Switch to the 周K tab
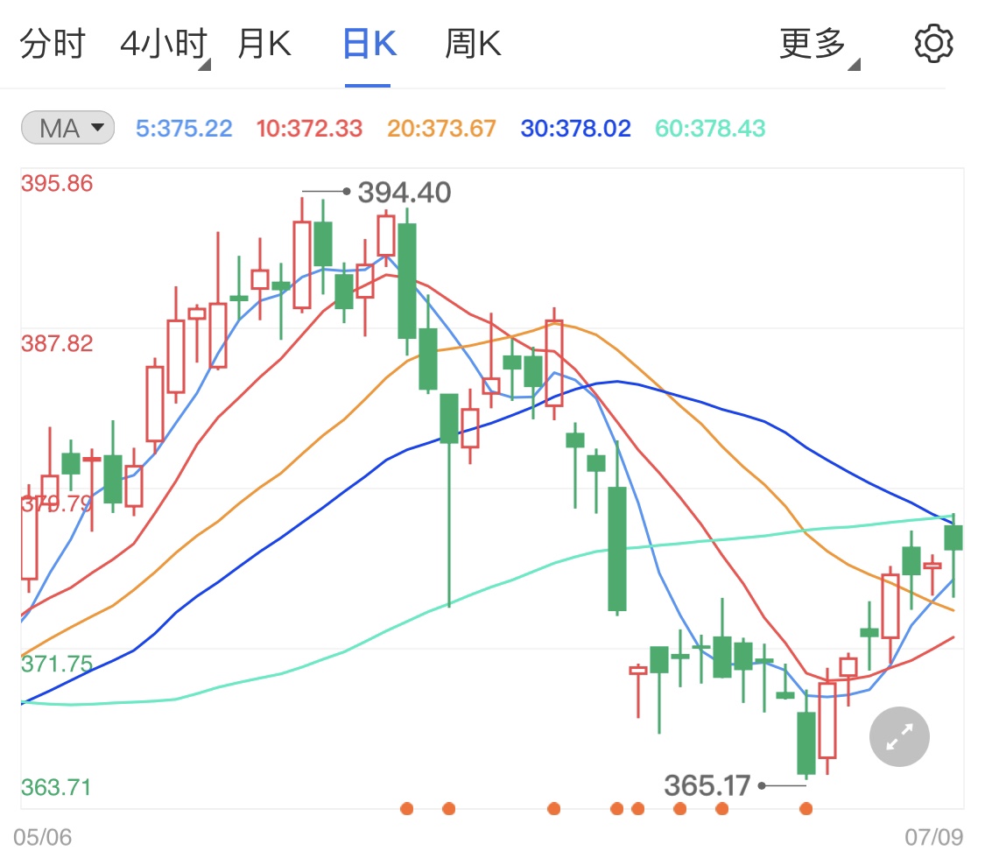Screen dimensions: 985x865 473,44
